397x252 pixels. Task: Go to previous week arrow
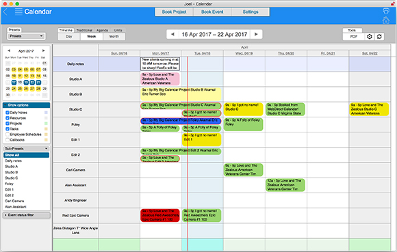[x=172, y=34]
